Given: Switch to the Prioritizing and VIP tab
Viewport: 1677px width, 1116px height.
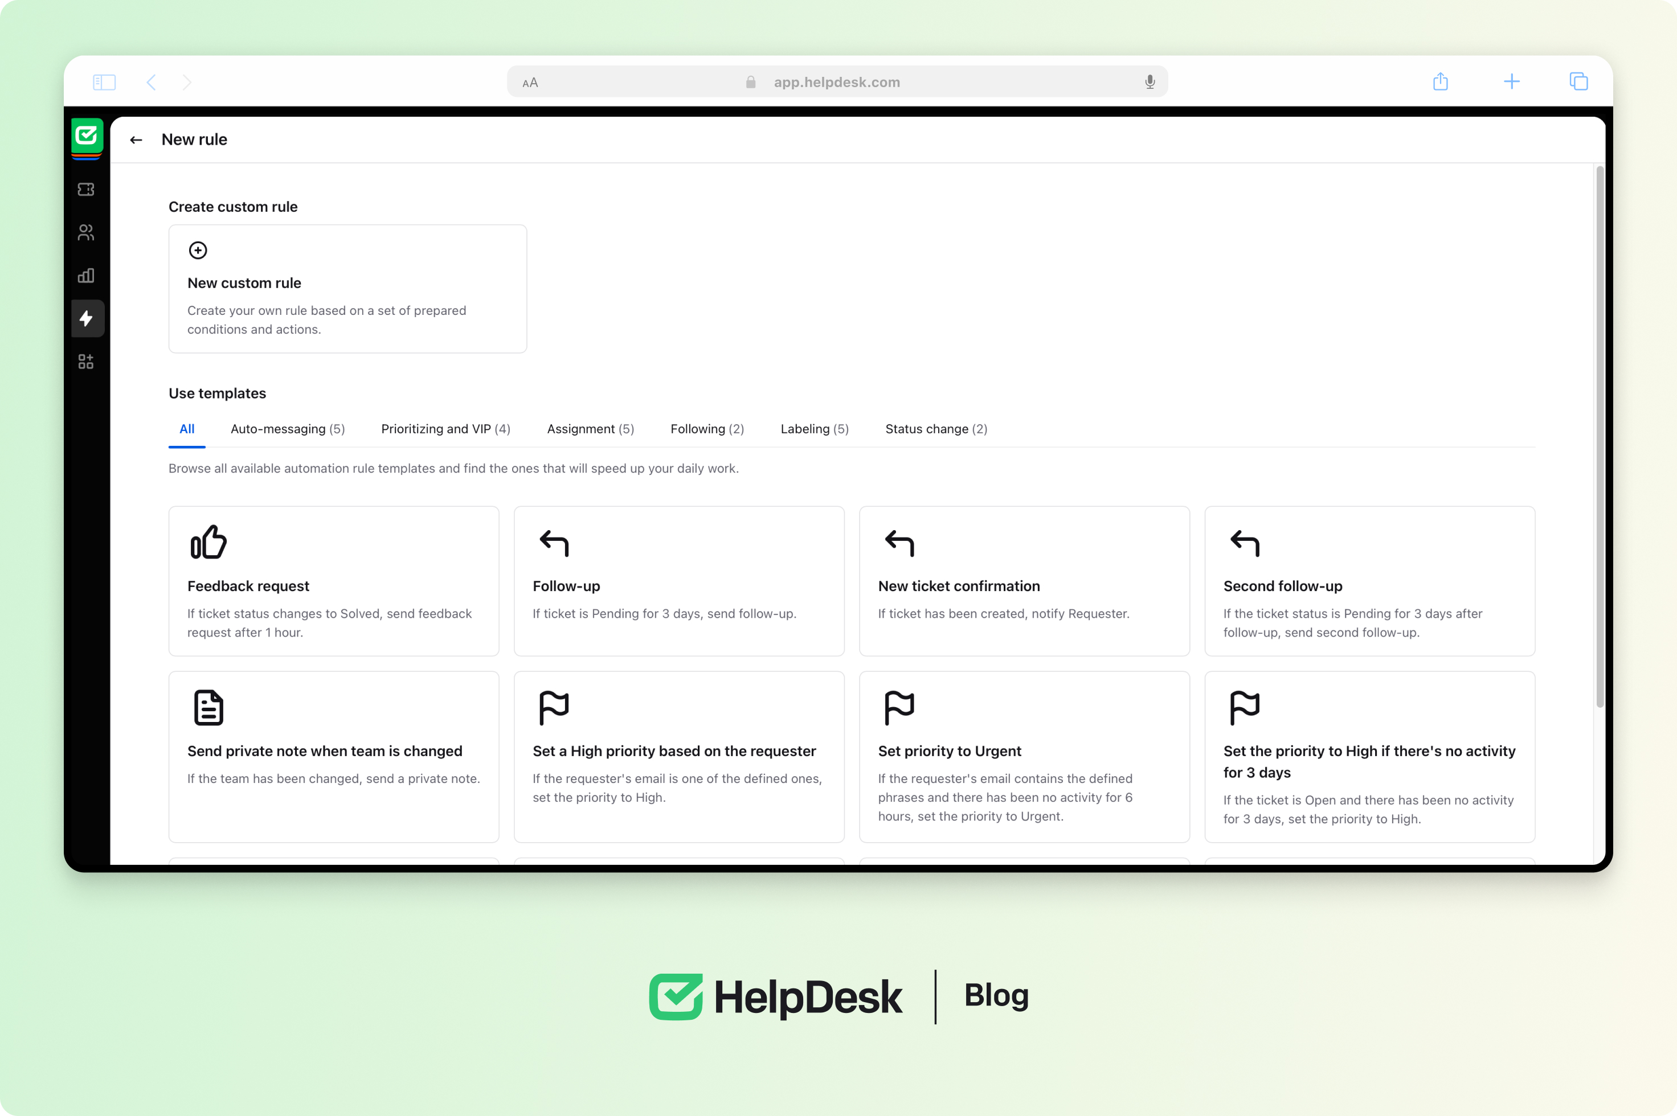Looking at the screenshot, I should pyautogui.click(x=446, y=429).
